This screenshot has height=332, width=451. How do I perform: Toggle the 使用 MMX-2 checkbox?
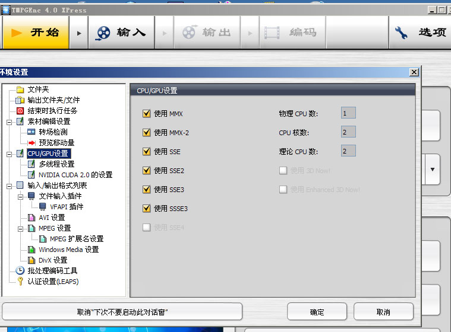tap(146, 133)
